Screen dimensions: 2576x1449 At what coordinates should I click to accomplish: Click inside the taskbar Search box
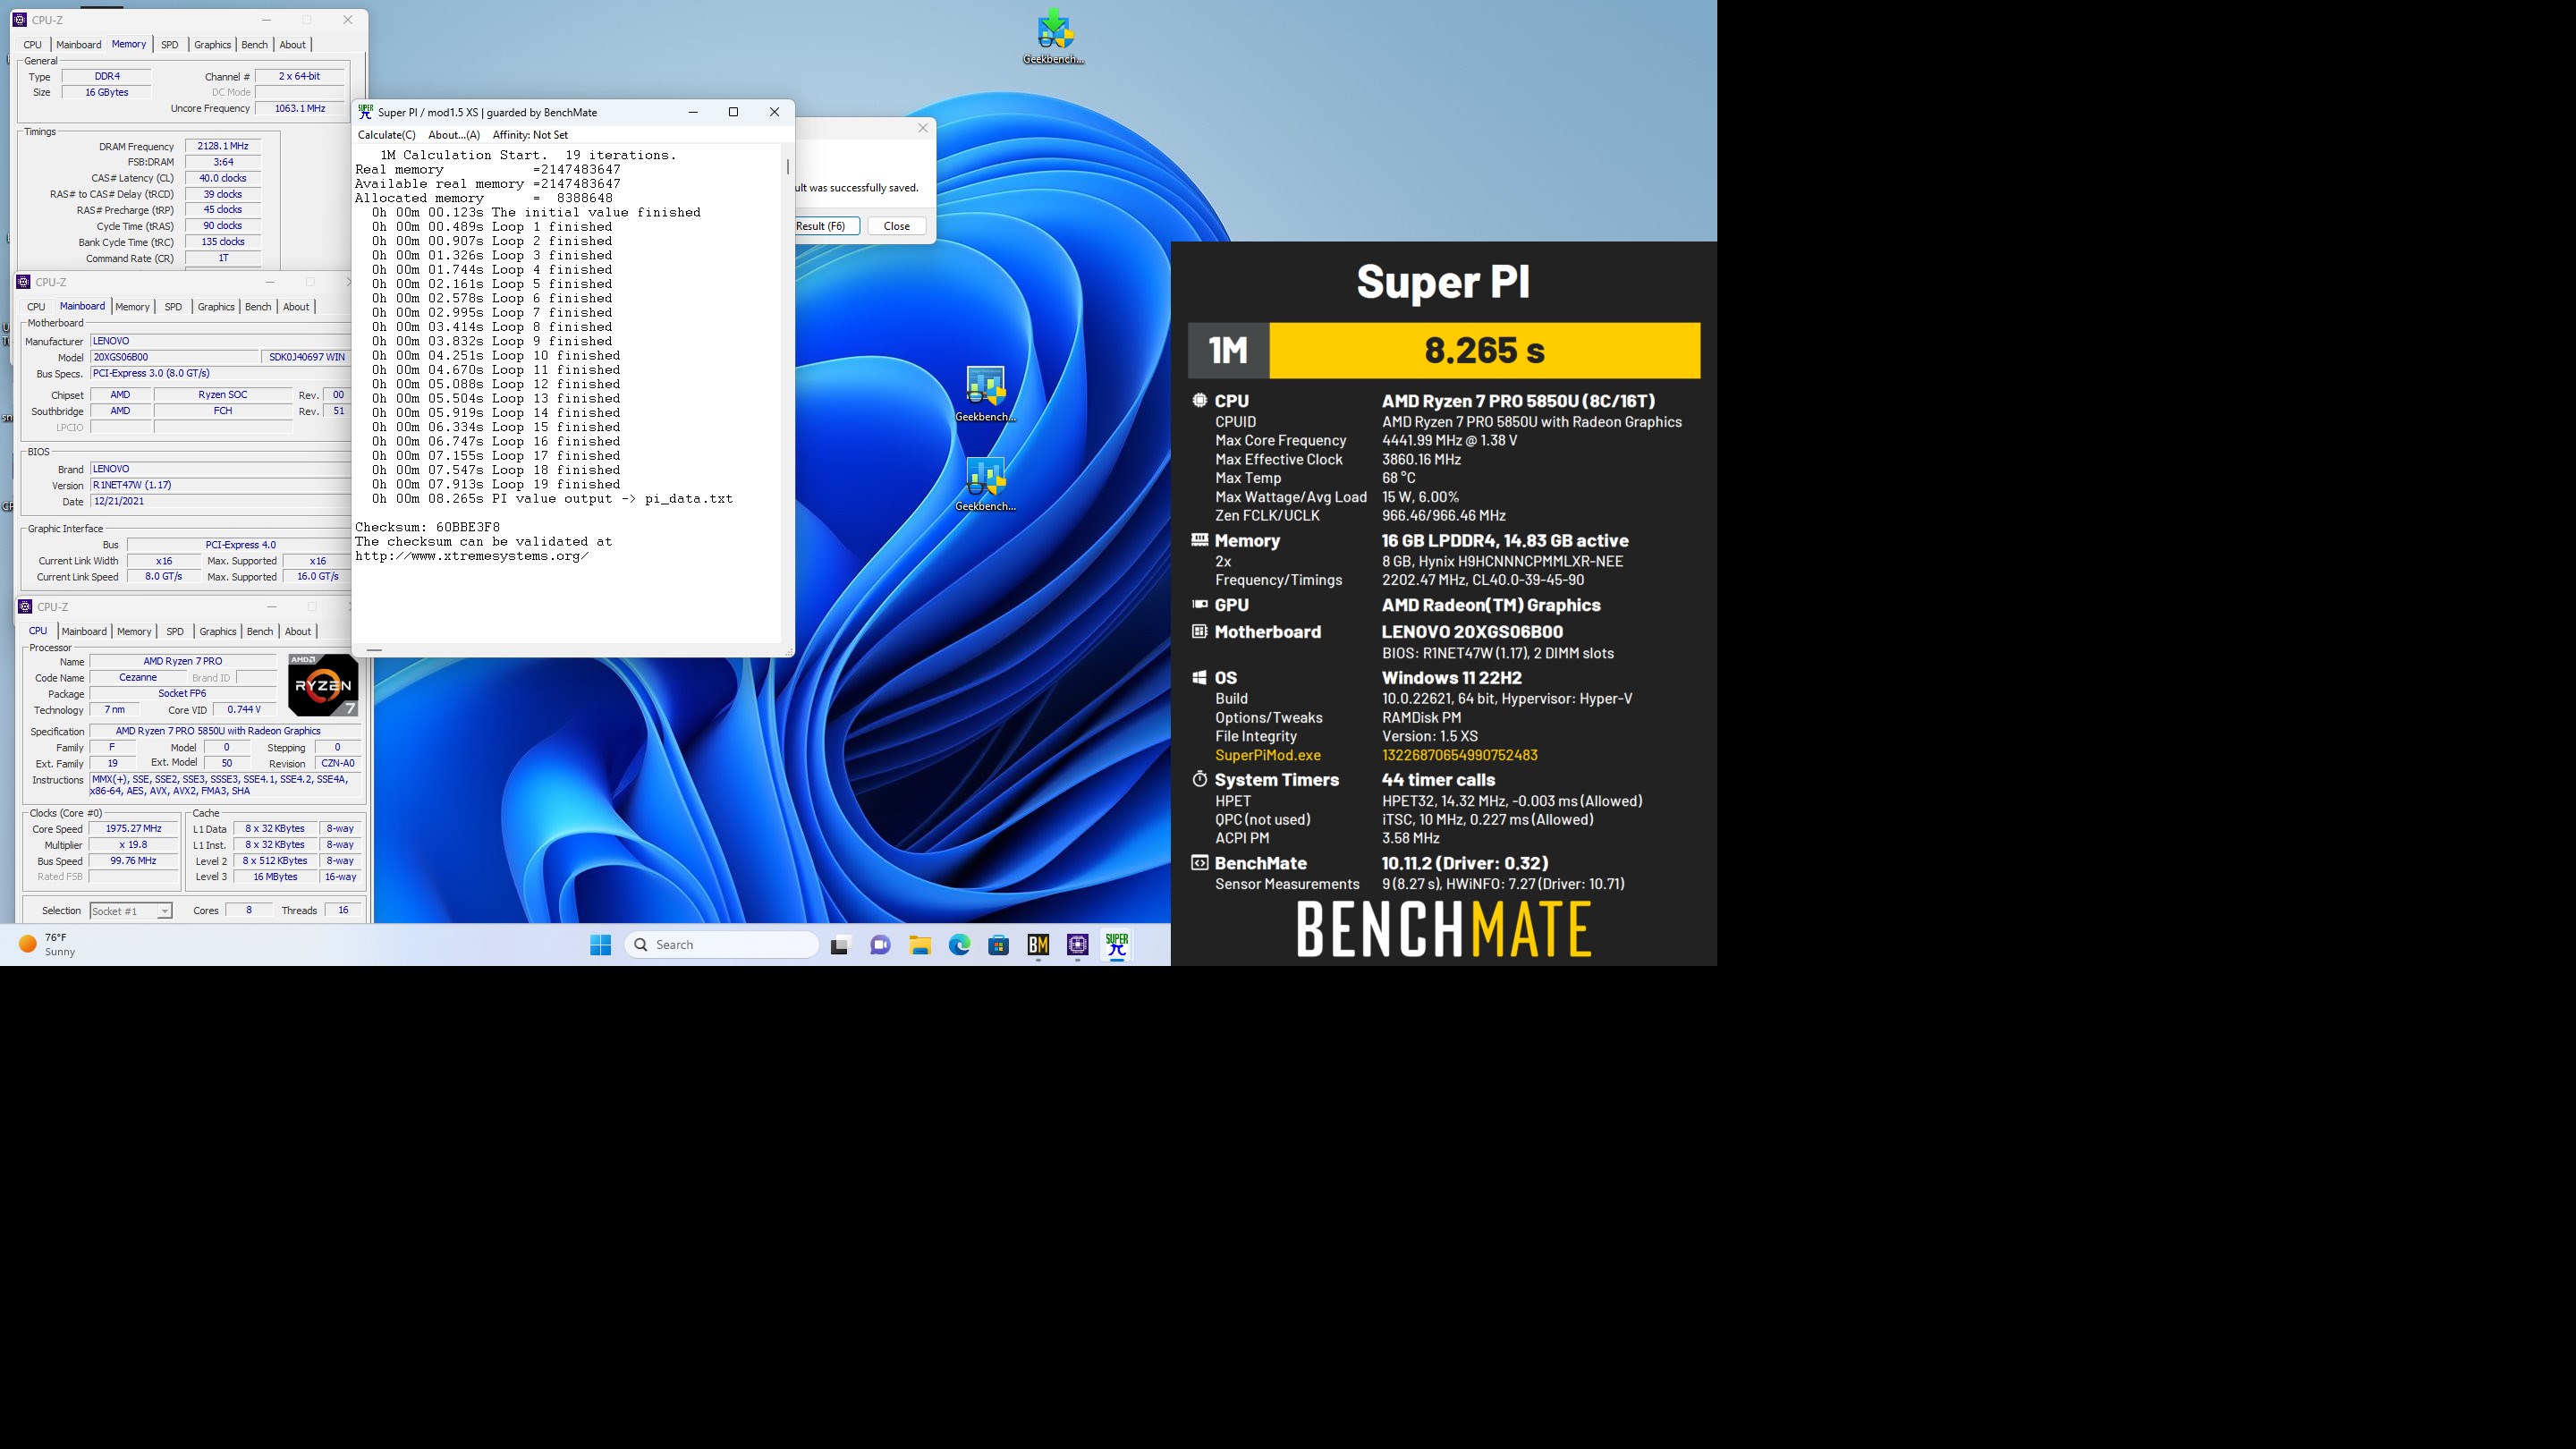[722, 945]
